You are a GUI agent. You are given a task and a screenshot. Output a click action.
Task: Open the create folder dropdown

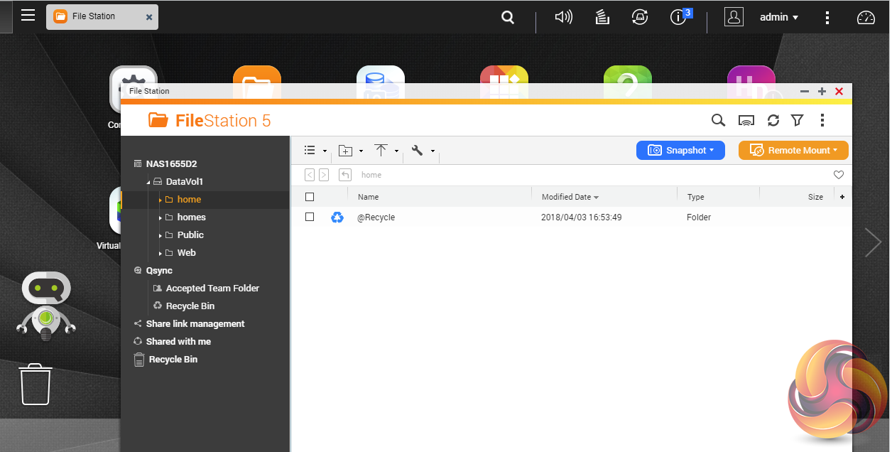point(351,151)
